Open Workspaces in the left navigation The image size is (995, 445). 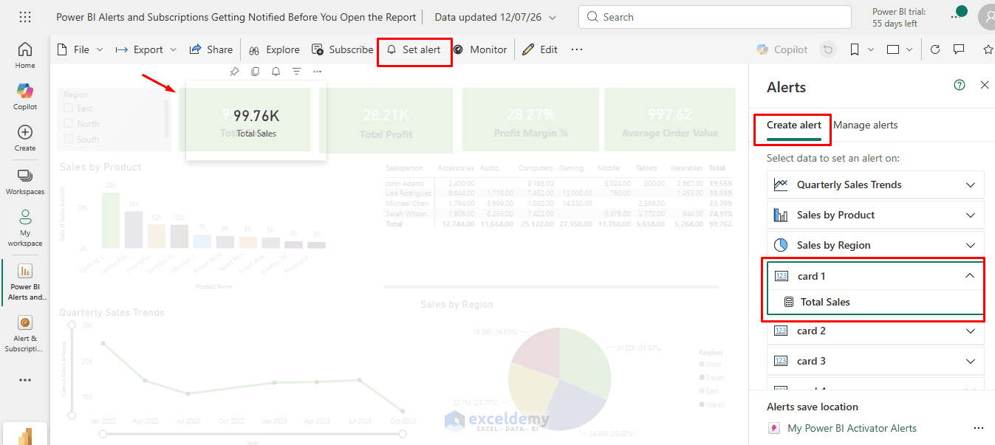25,181
